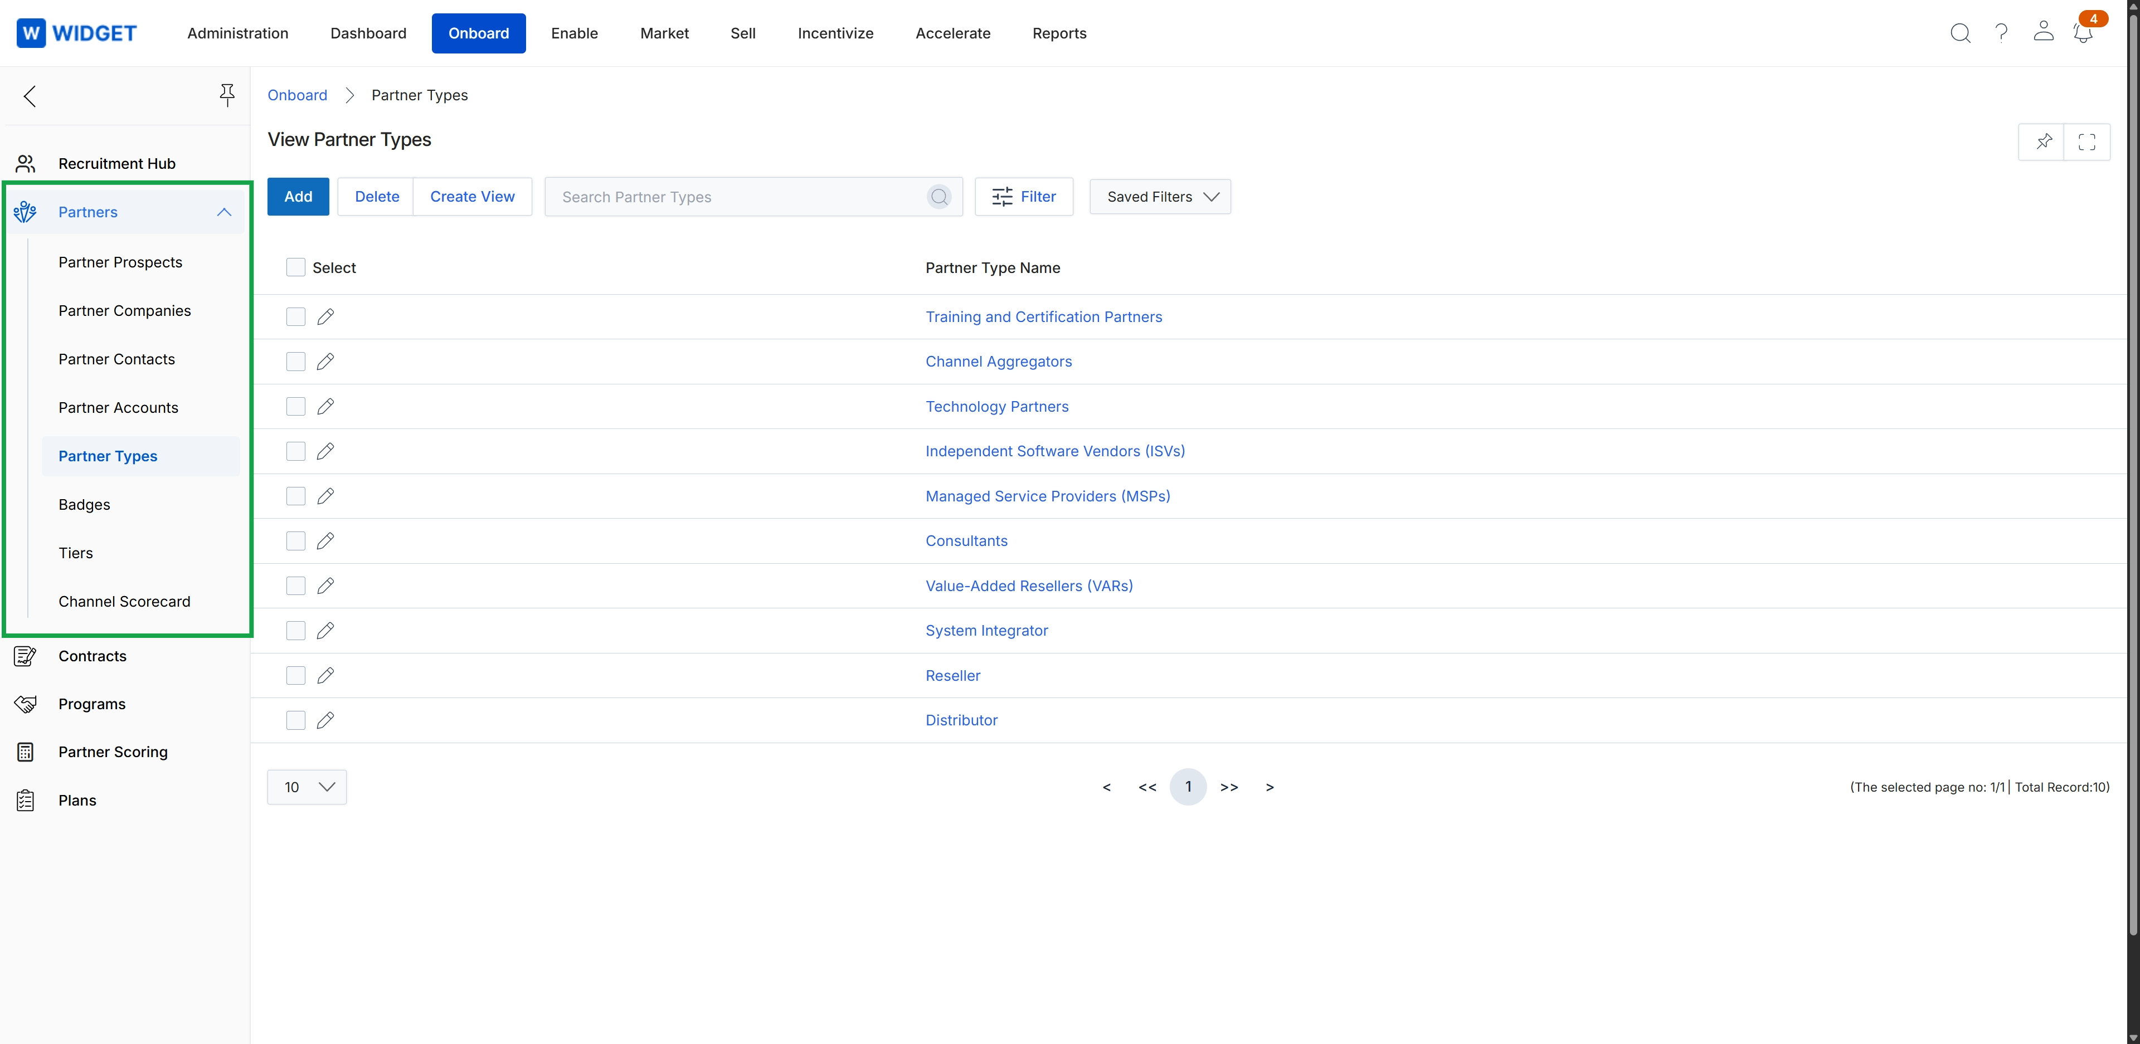Check the Value-Added Resellers checkbox
2140x1044 pixels.
pyautogui.click(x=296, y=586)
